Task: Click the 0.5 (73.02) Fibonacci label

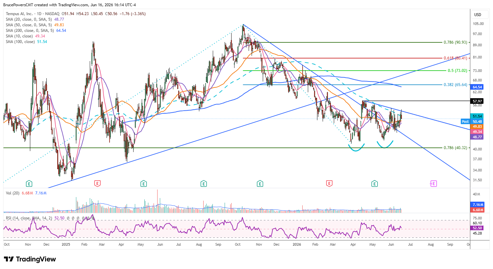Action: (457, 71)
